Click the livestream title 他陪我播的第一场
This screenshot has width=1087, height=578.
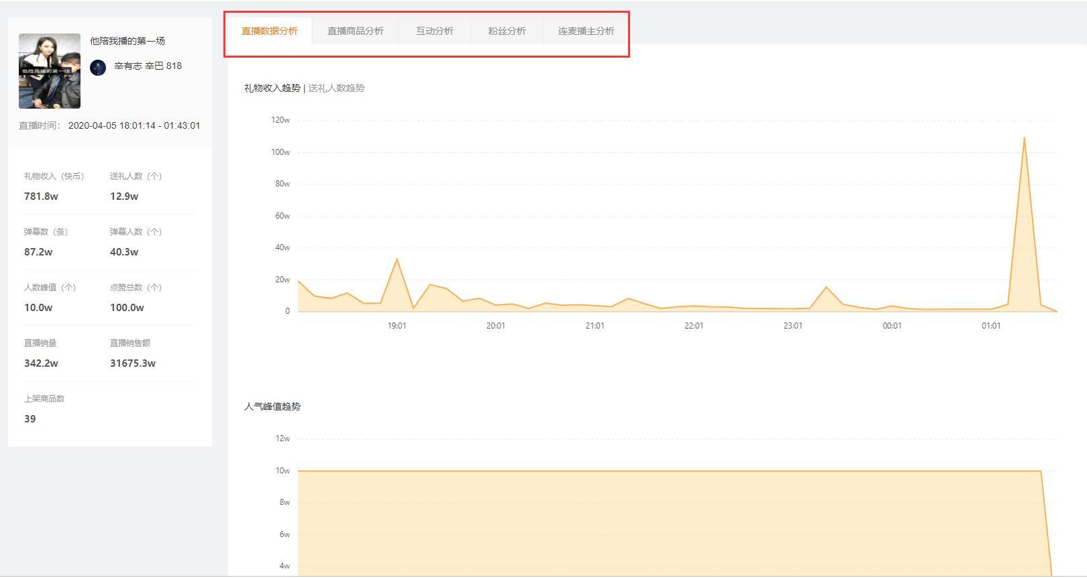[x=127, y=41]
